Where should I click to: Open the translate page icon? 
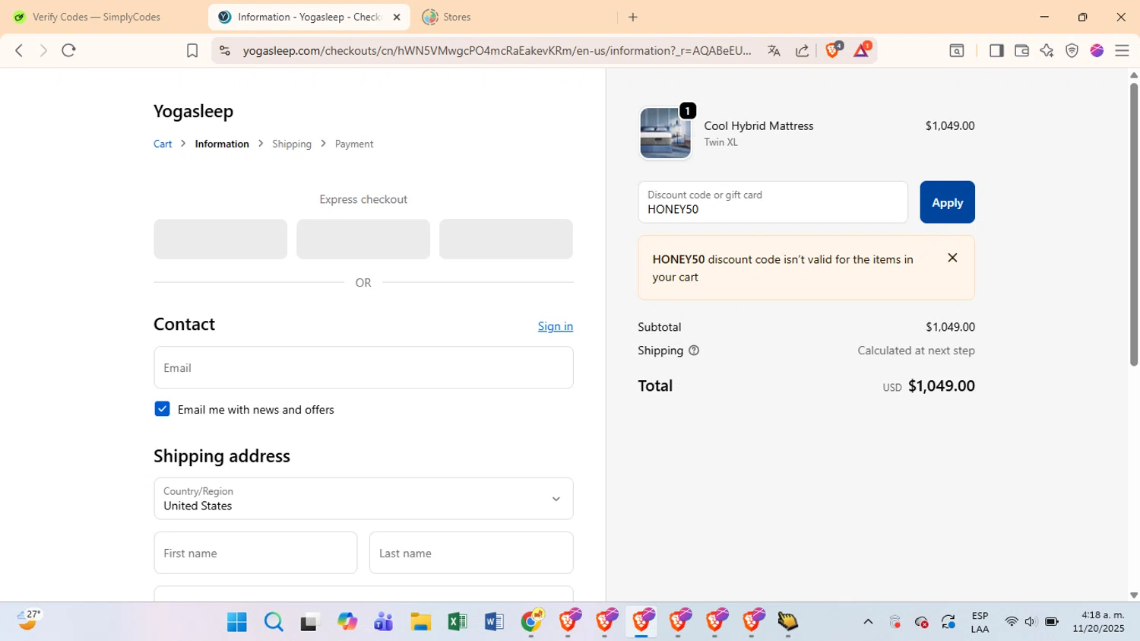click(774, 50)
